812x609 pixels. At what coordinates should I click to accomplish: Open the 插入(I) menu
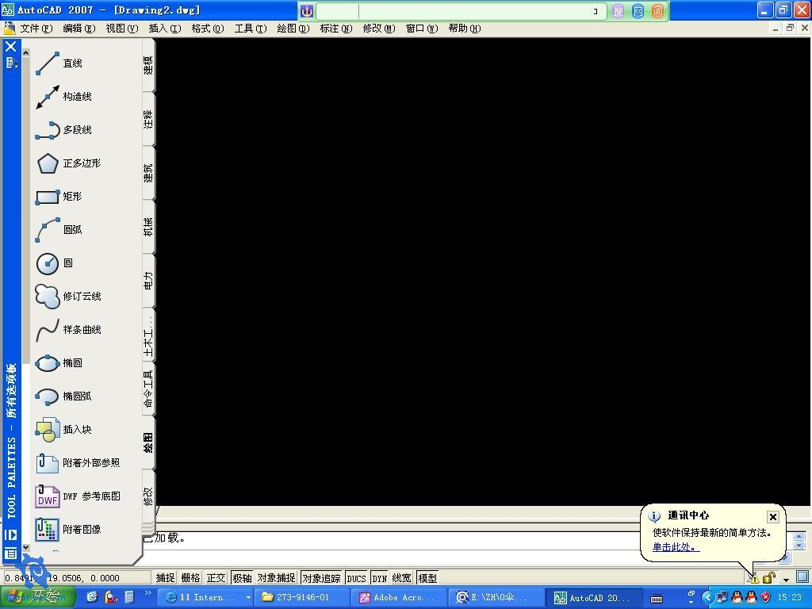coord(165,29)
